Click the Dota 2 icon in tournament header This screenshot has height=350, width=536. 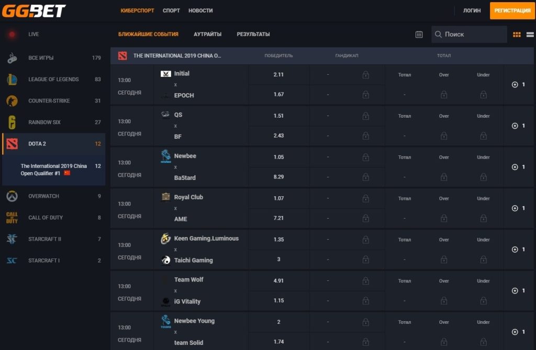pyautogui.click(x=122, y=55)
